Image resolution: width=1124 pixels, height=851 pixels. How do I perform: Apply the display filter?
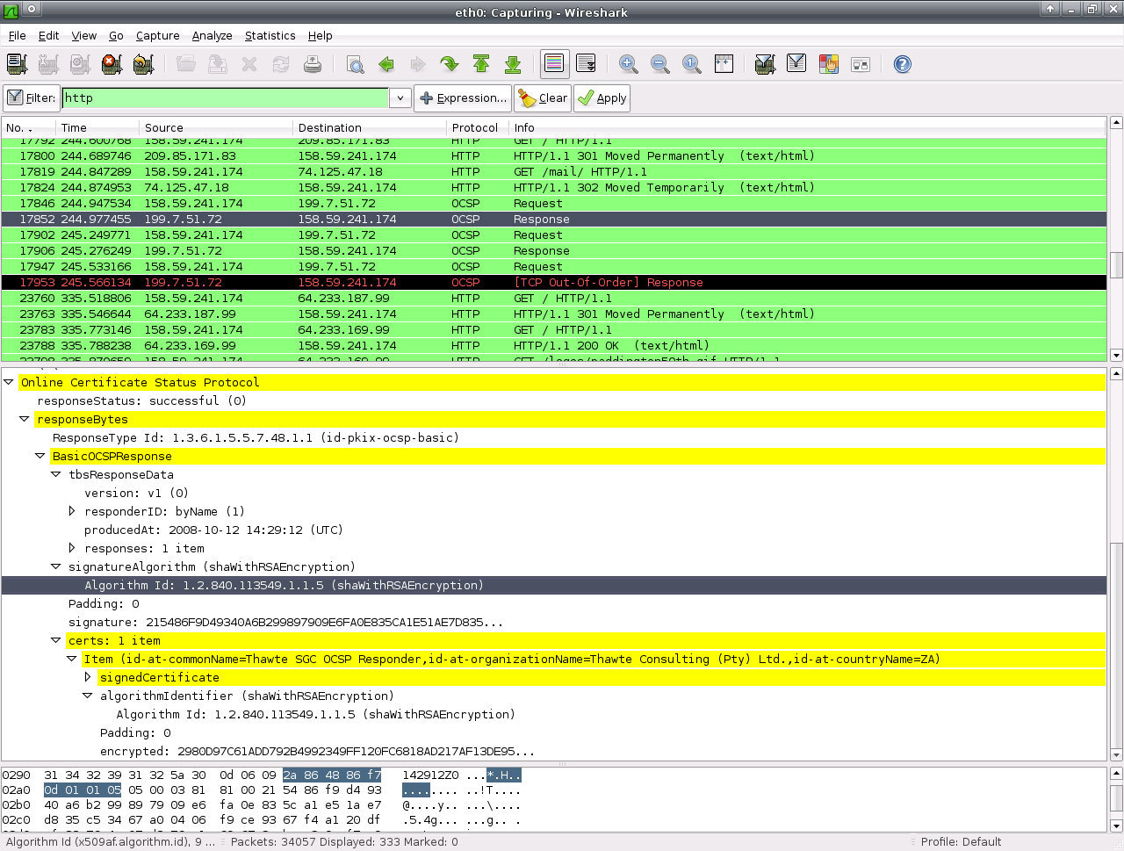point(602,97)
